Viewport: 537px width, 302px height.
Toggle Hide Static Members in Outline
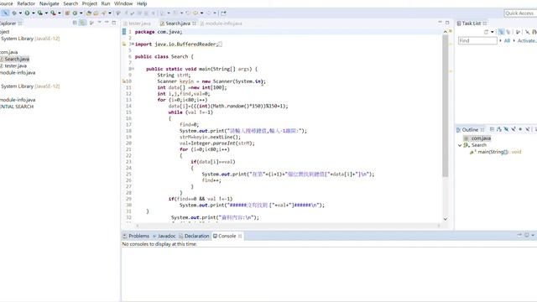[x=514, y=129]
